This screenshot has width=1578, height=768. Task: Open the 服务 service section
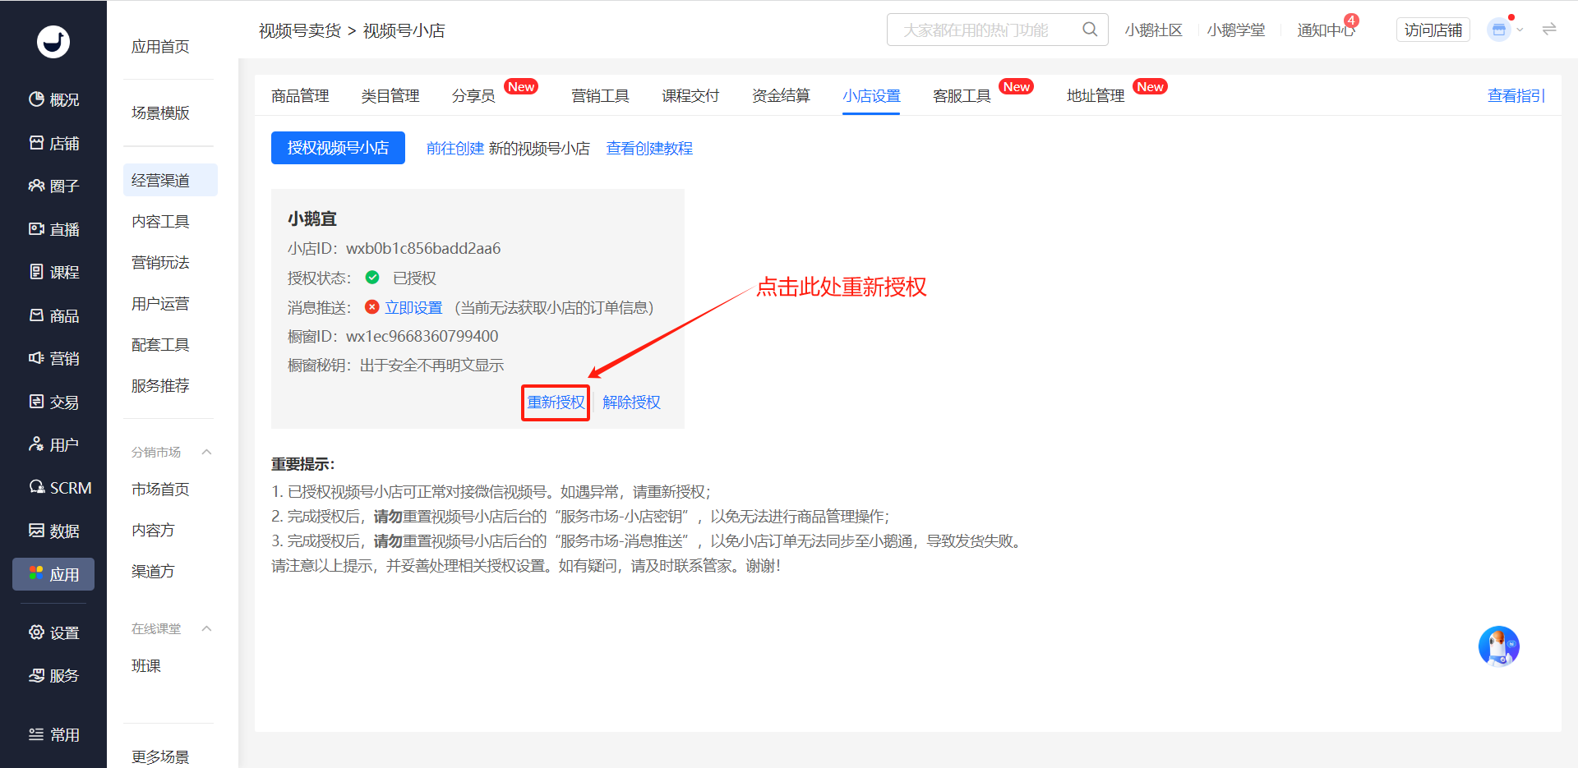[x=53, y=675]
